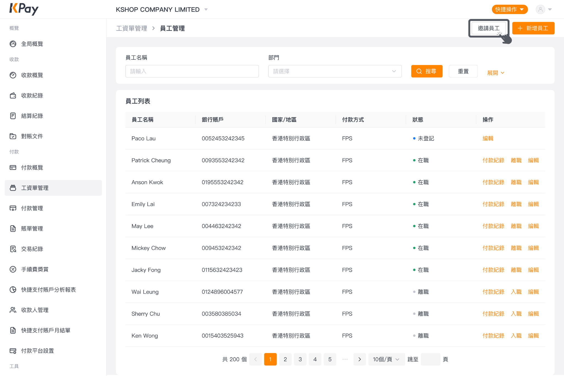Select 收款人管理 in the sidebar menu
The width and height of the screenshot is (564, 376).
[x=53, y=310]
